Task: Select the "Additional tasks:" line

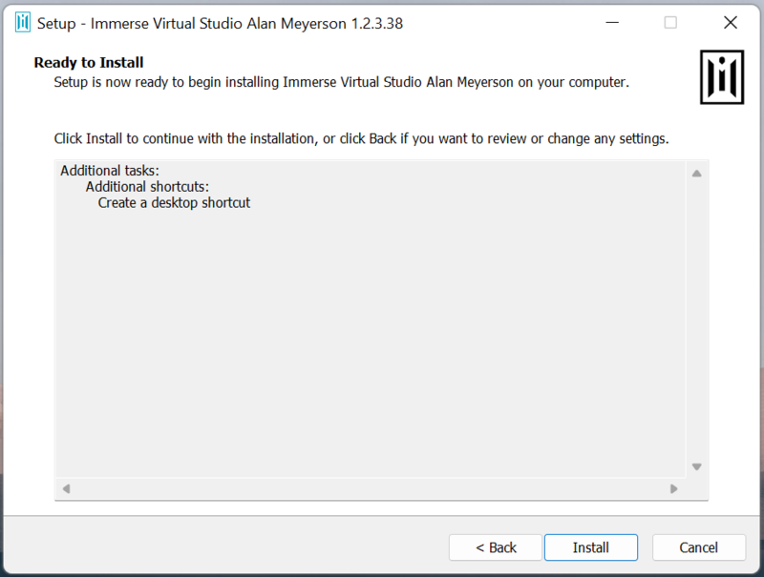Action: (110, 171)
